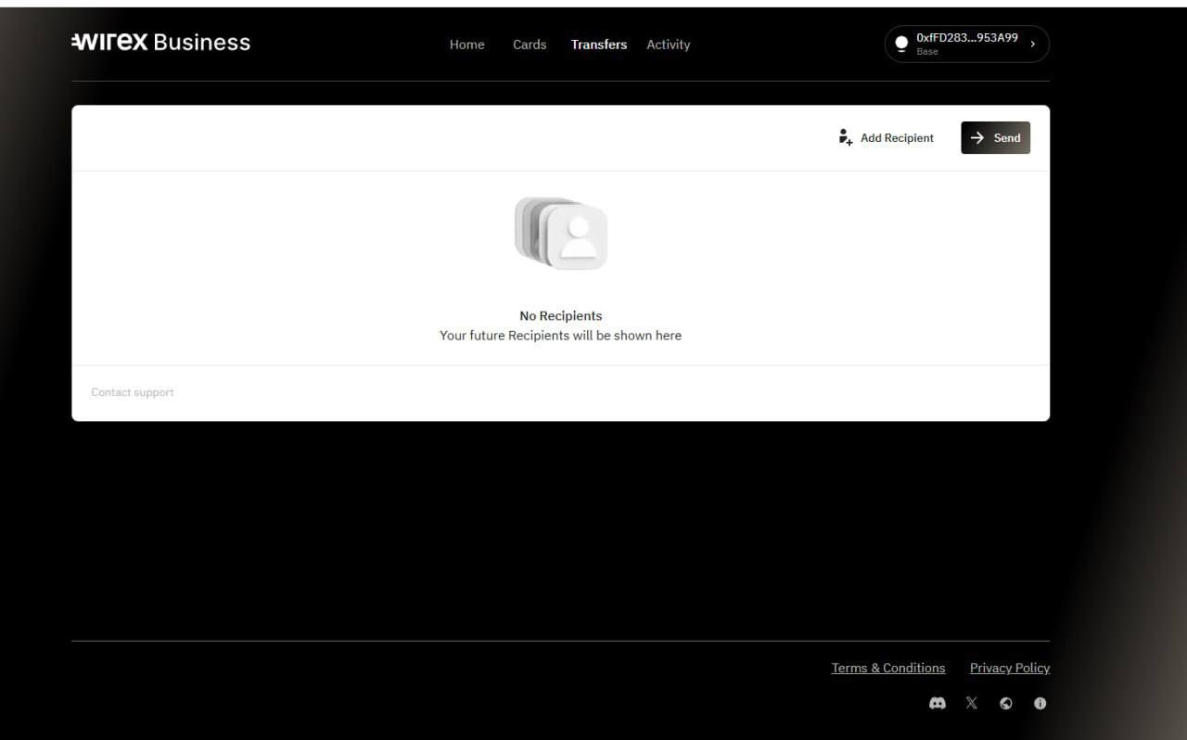This screenshot has height=740, width=1187.
Task: Open the Privacy Policy link
Action: (x=1009, y=668)
